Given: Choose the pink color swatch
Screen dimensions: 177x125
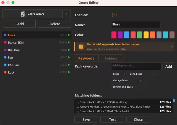Looking at the screenshot, I should 114,35.
